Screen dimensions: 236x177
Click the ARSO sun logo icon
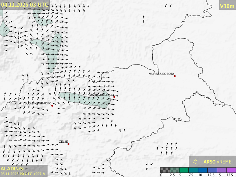tap(196, 162)
